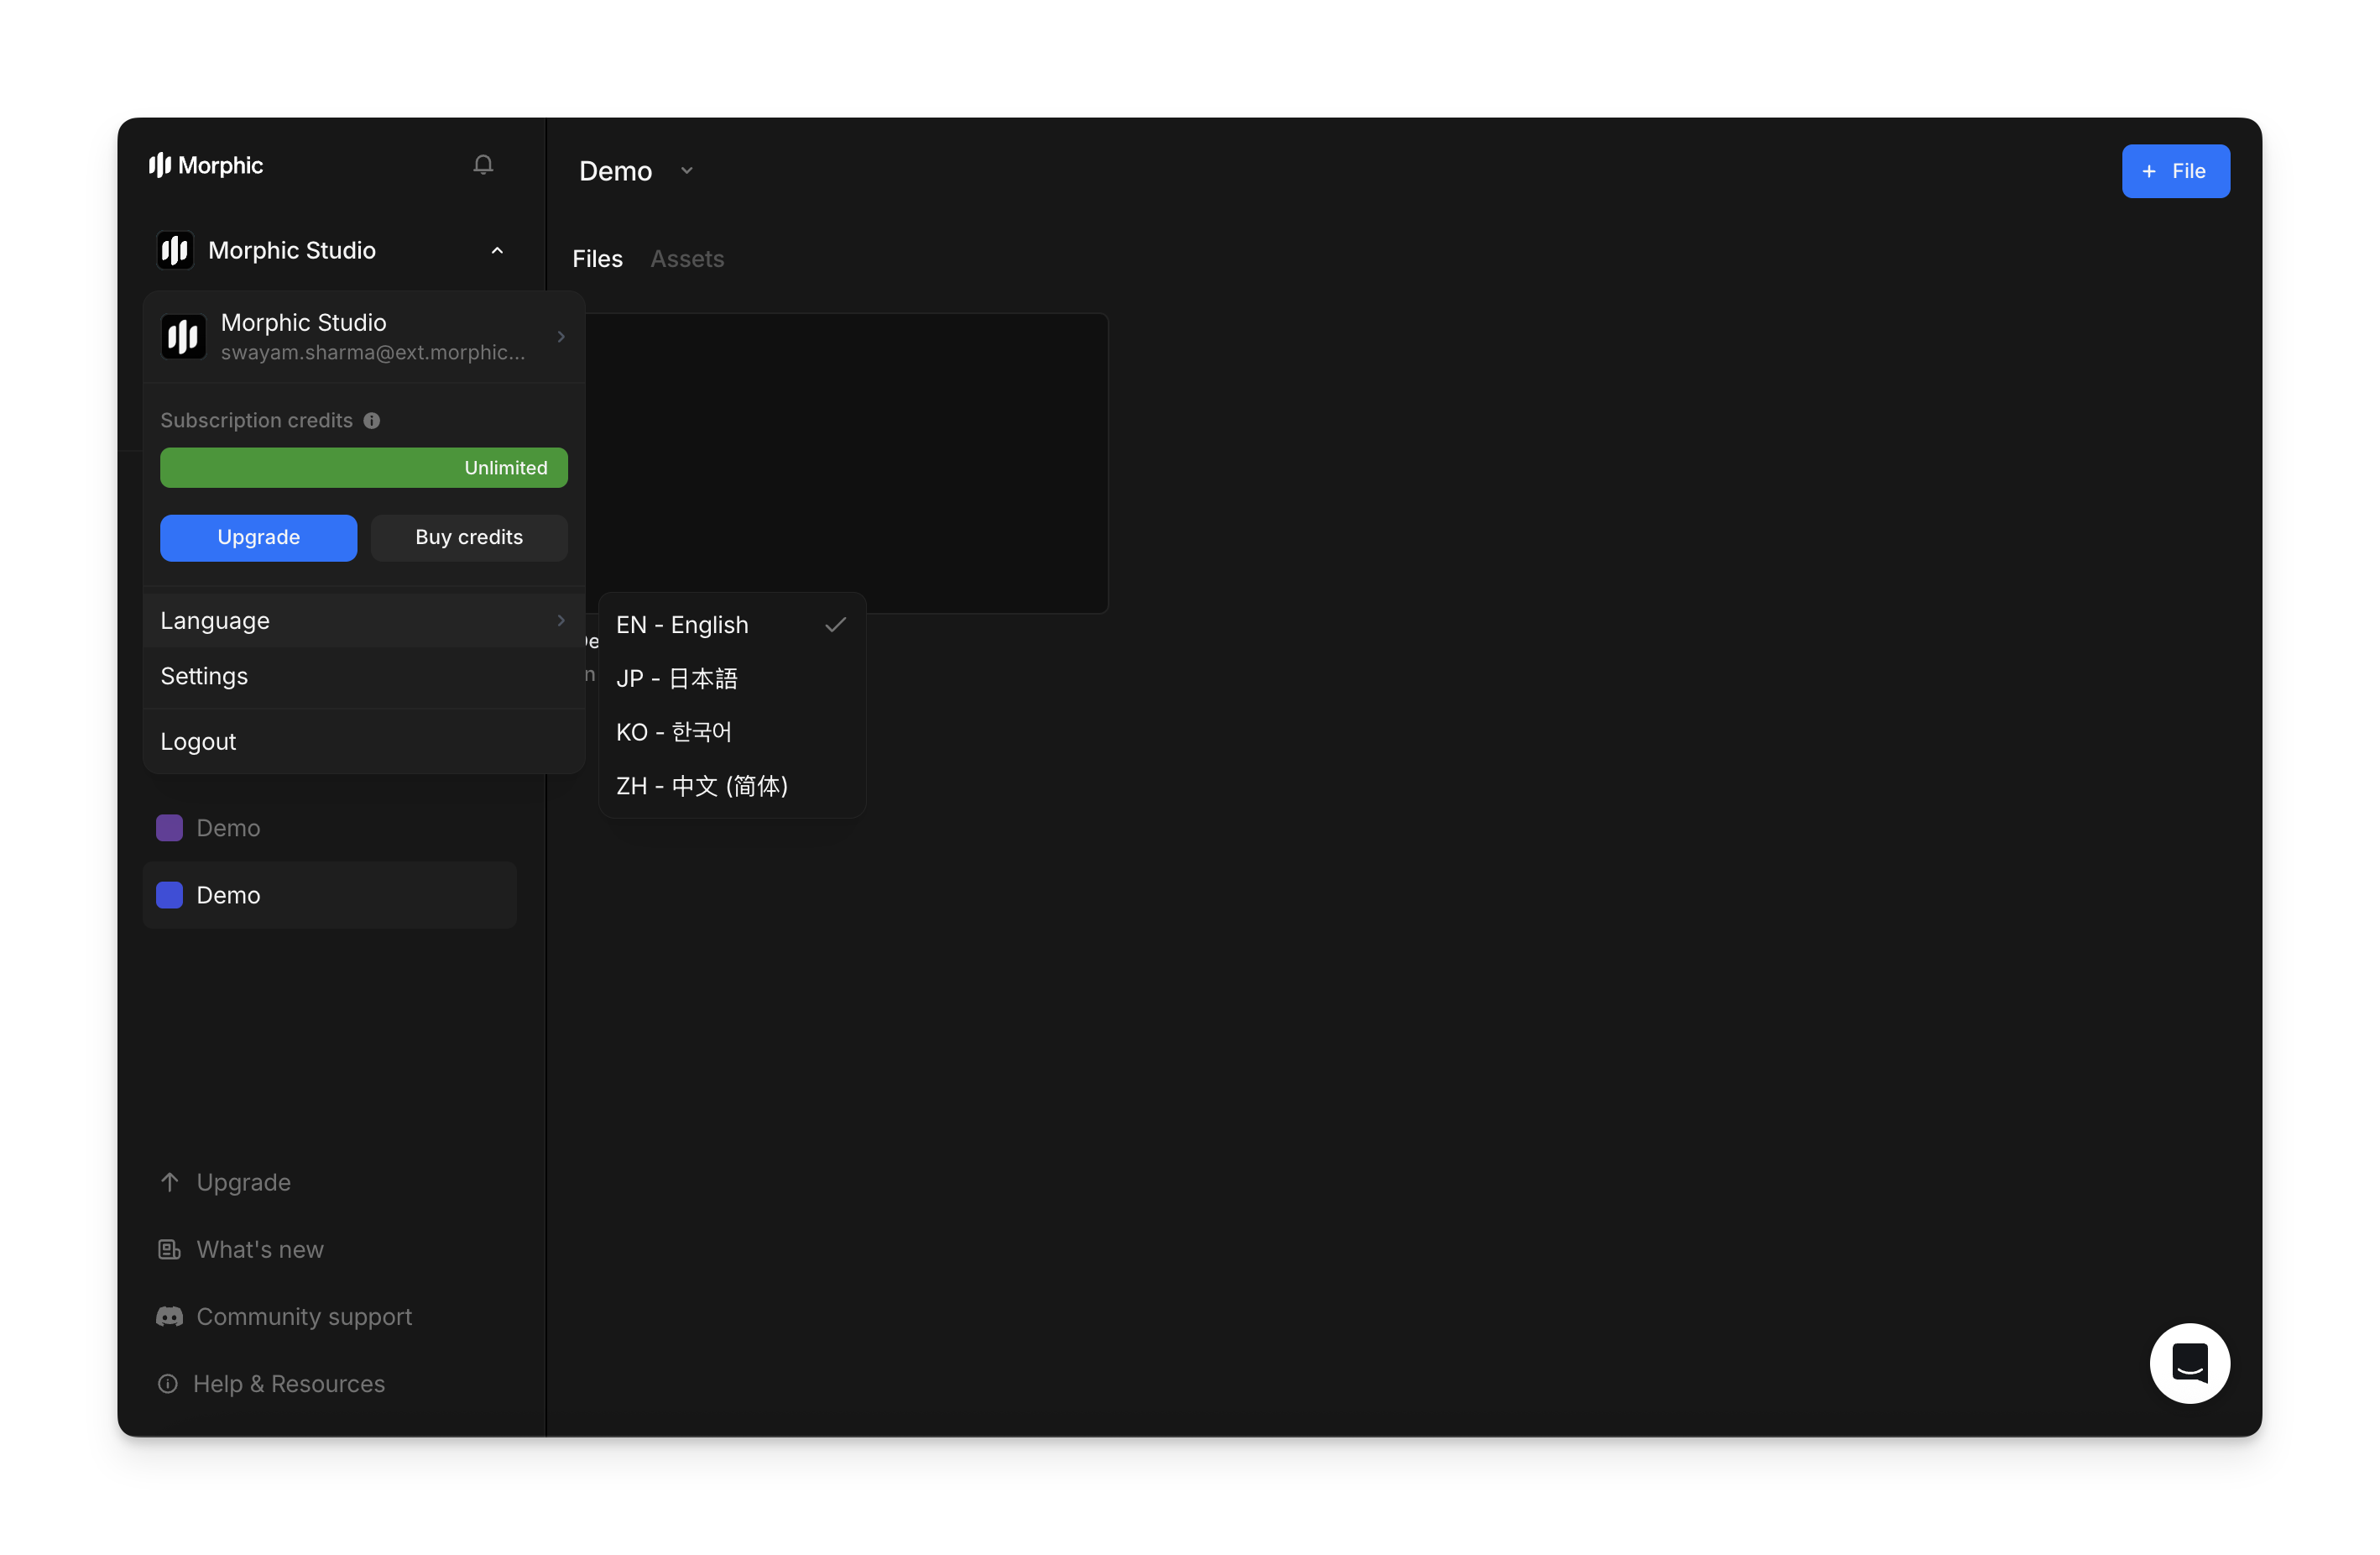Open the notification bell

pos(483,164)
